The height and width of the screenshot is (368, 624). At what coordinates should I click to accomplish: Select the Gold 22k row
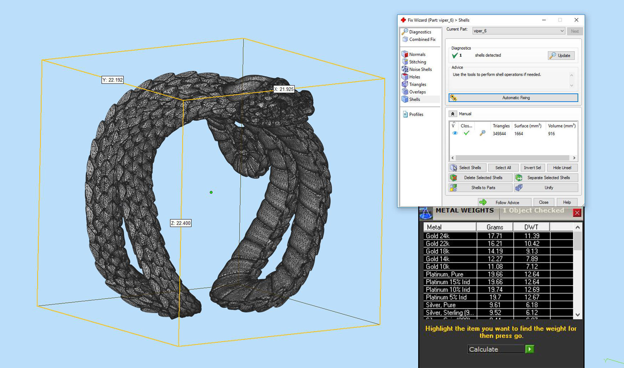tap(498, 244)
